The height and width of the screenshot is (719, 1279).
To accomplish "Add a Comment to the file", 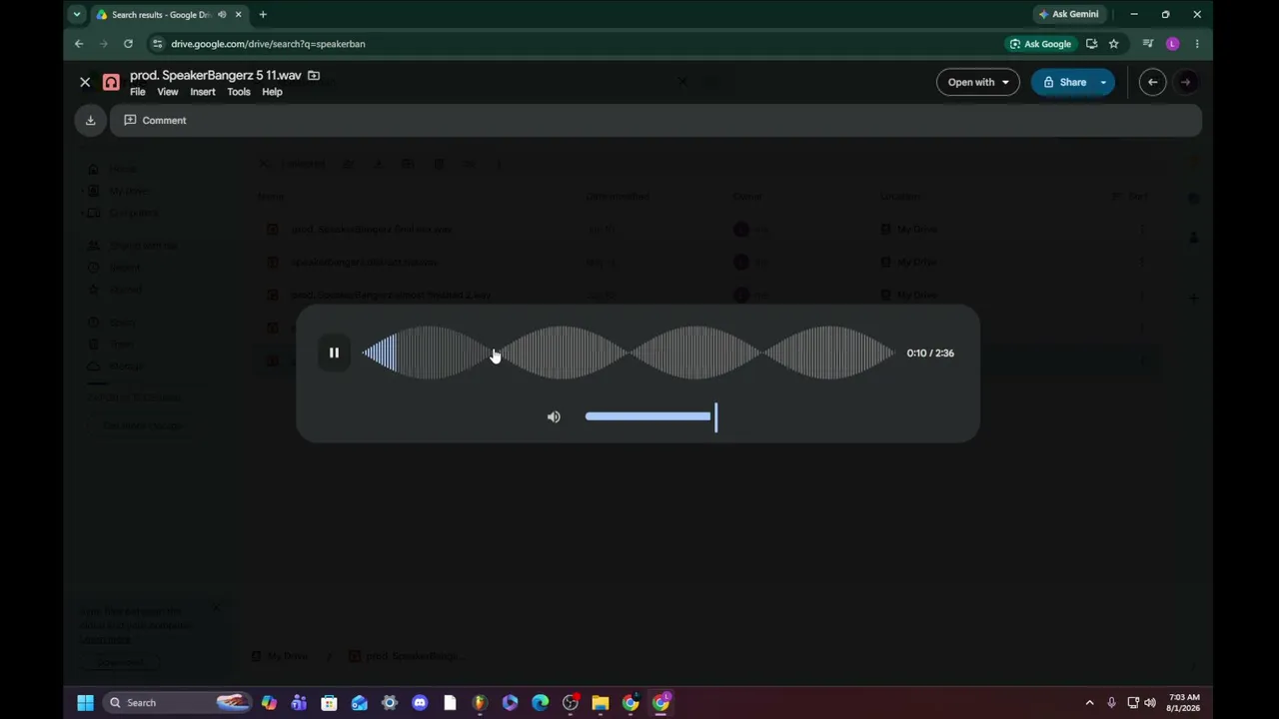I will pos(155,120).
